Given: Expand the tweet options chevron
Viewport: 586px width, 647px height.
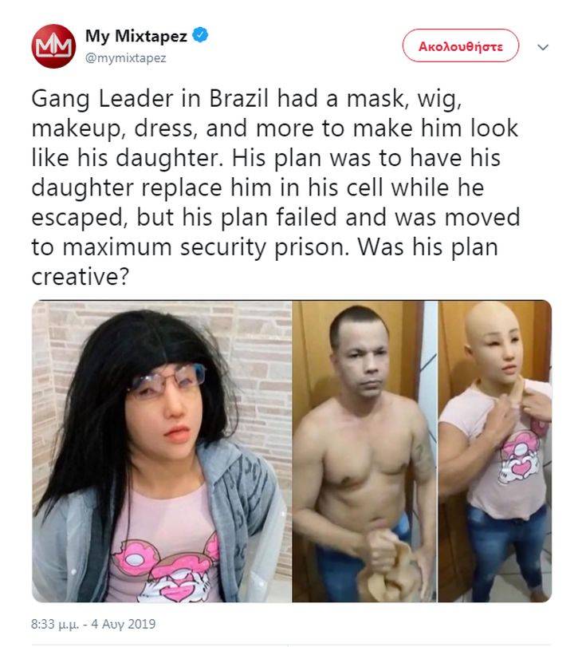Looking at the screenshot, I should (543, 47).
